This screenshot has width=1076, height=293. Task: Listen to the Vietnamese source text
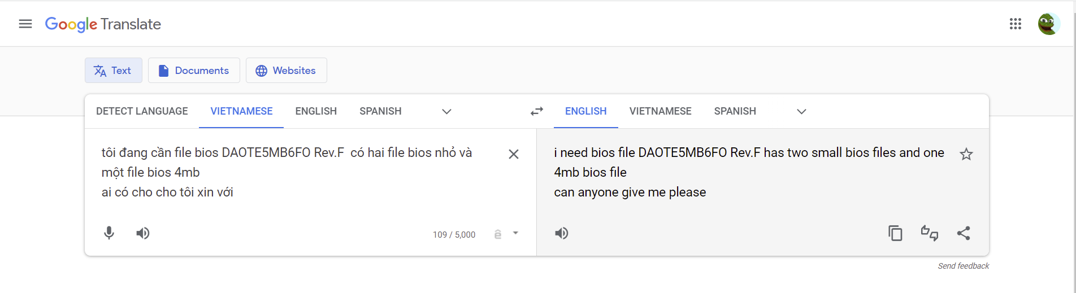tap(143, 233)
